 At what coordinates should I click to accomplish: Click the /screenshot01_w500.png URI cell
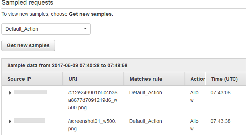92,125
